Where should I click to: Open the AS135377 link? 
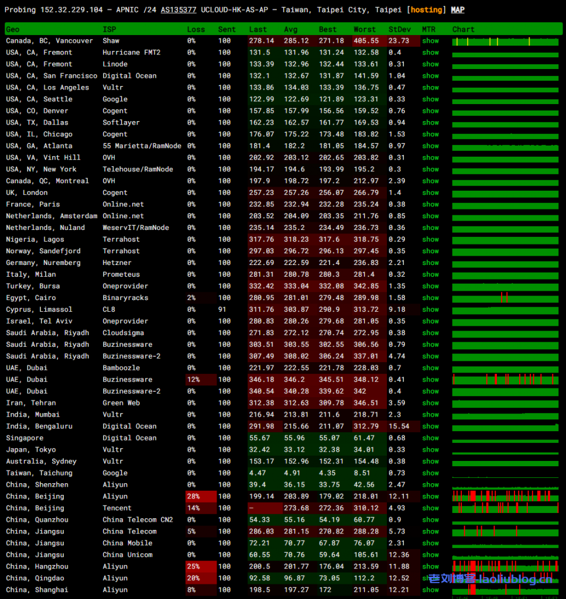pyautogui.click(x=178, y=10)
